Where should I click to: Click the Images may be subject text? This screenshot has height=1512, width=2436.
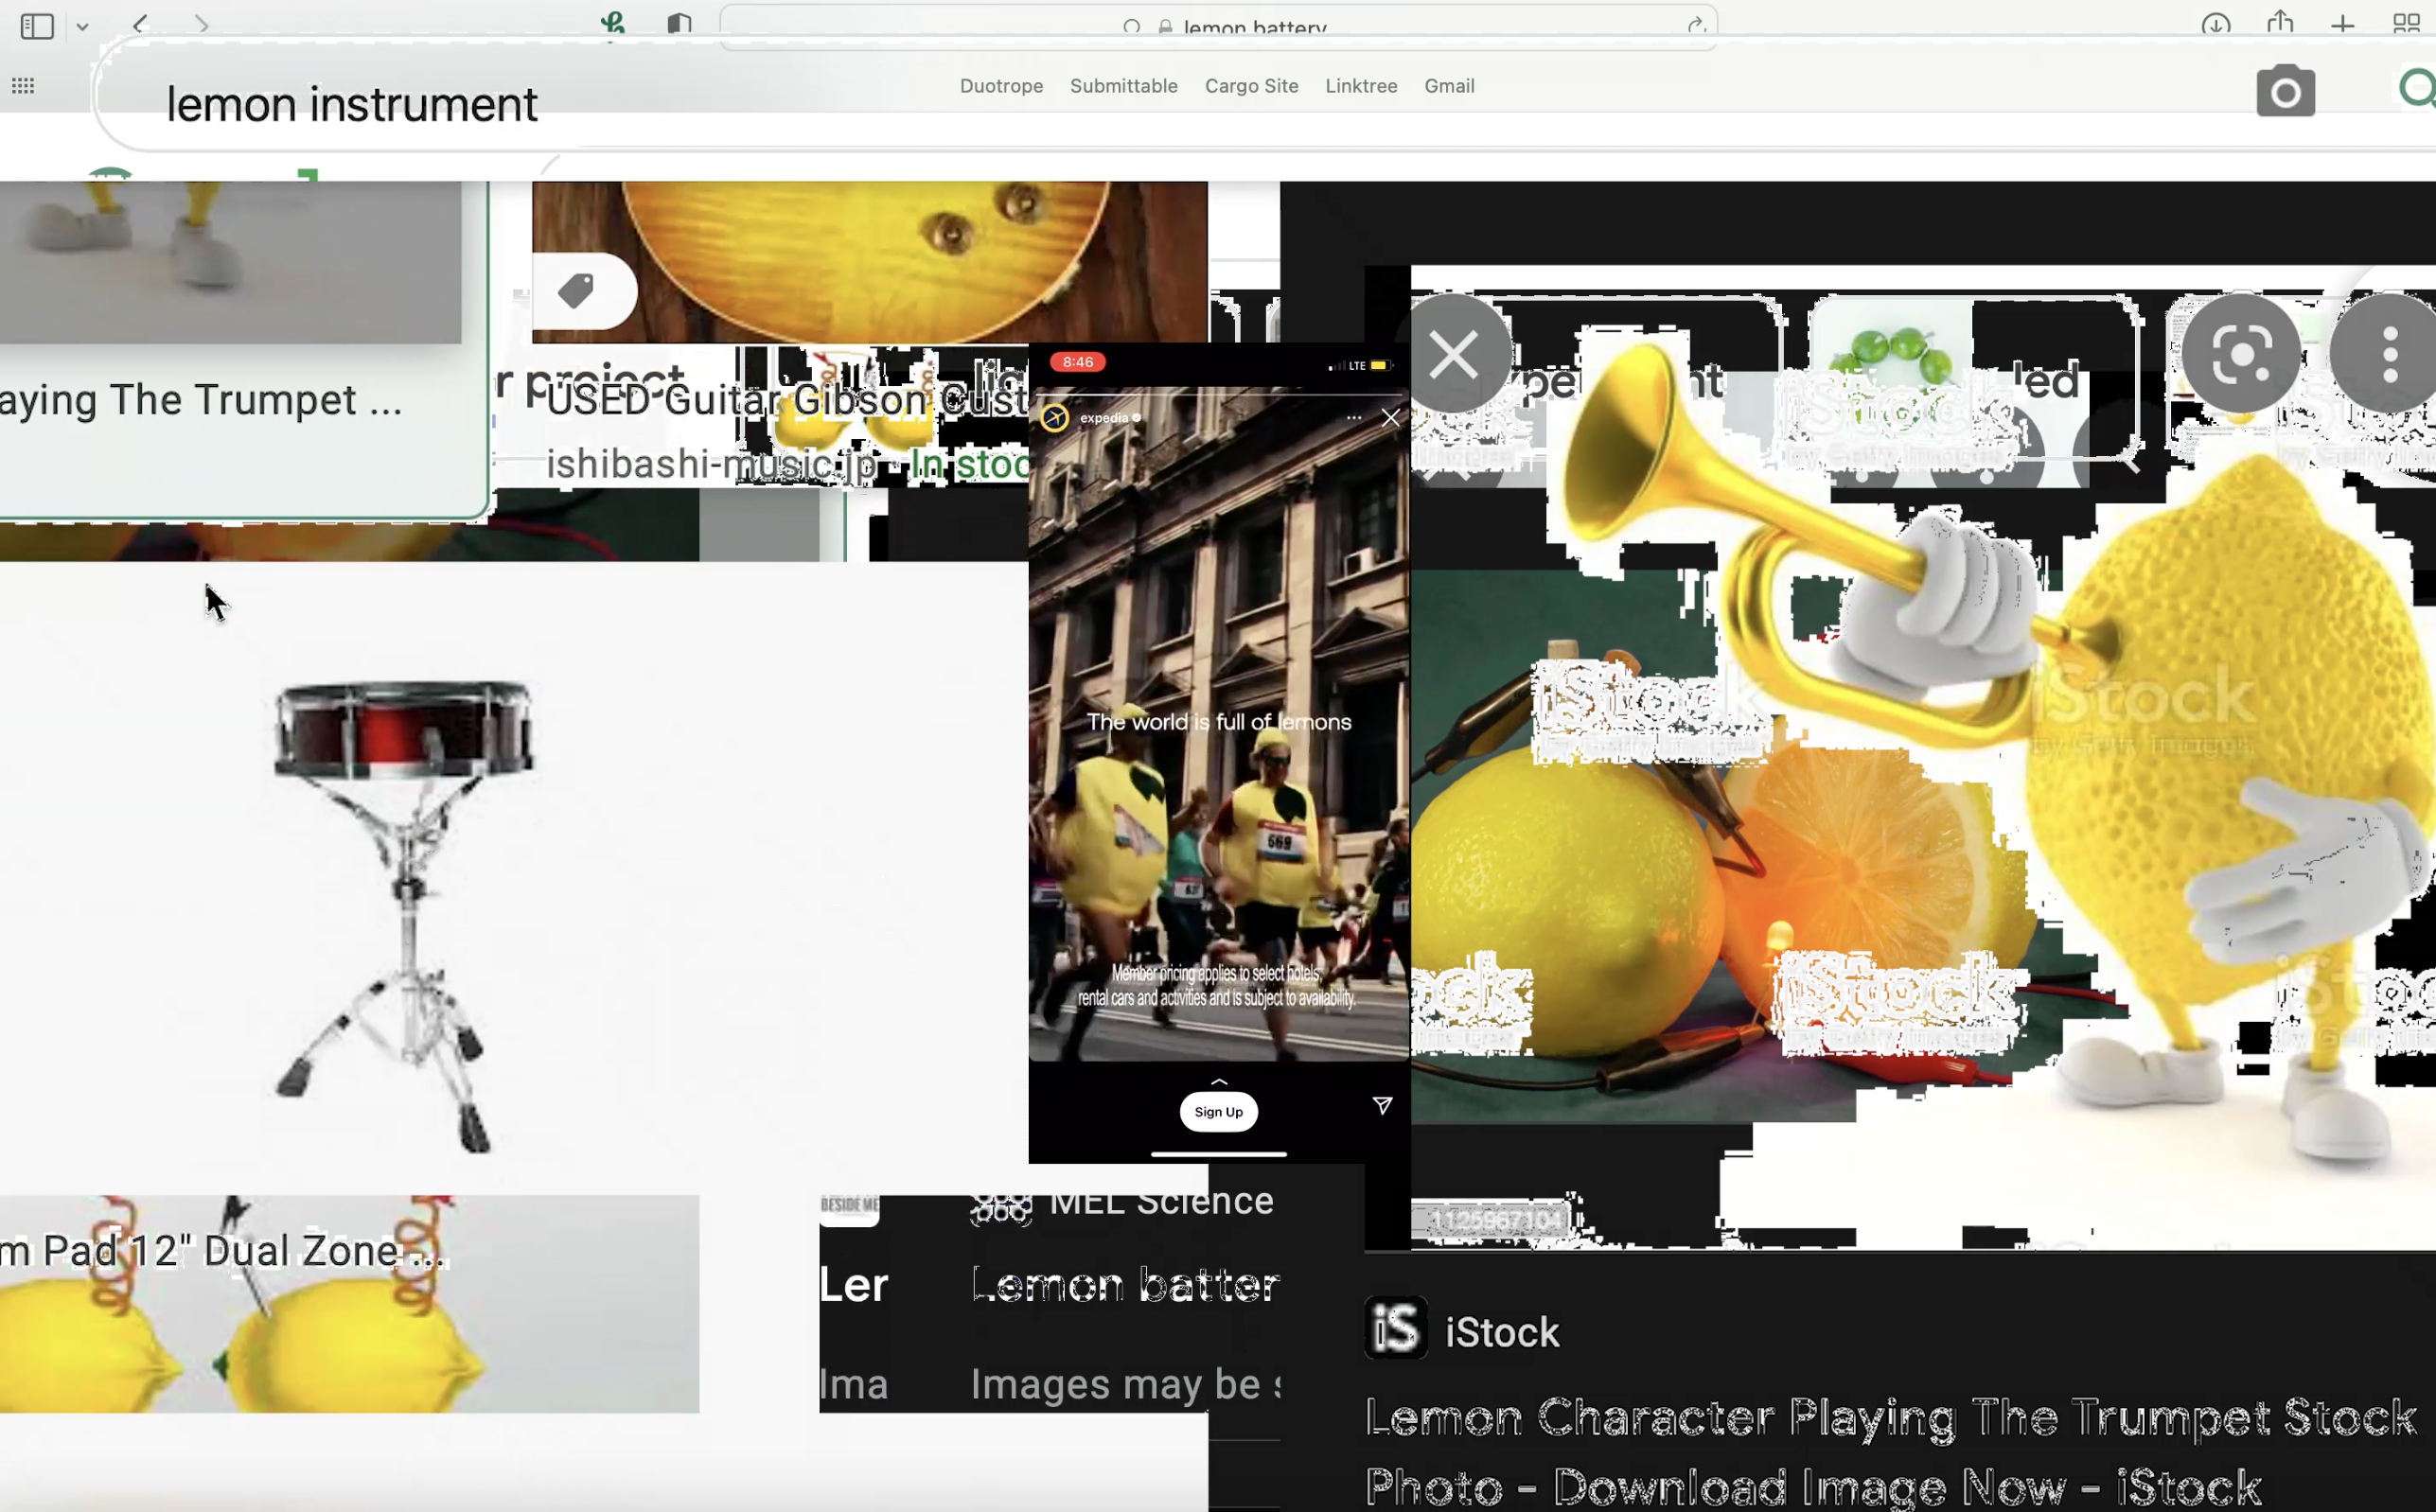(x=1125, y=1385)
